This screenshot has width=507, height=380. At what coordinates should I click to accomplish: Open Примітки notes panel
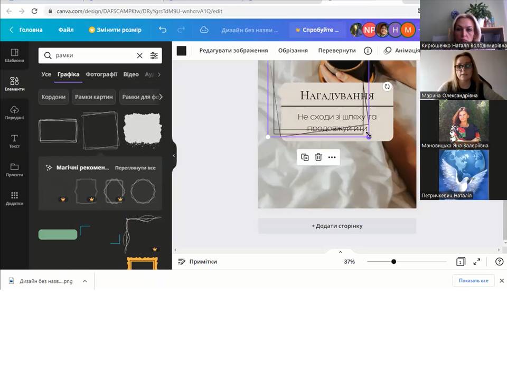198,262
